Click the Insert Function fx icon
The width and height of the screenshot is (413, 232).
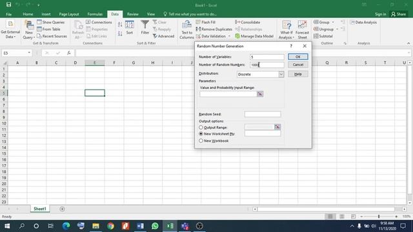[x=69, y=53]
